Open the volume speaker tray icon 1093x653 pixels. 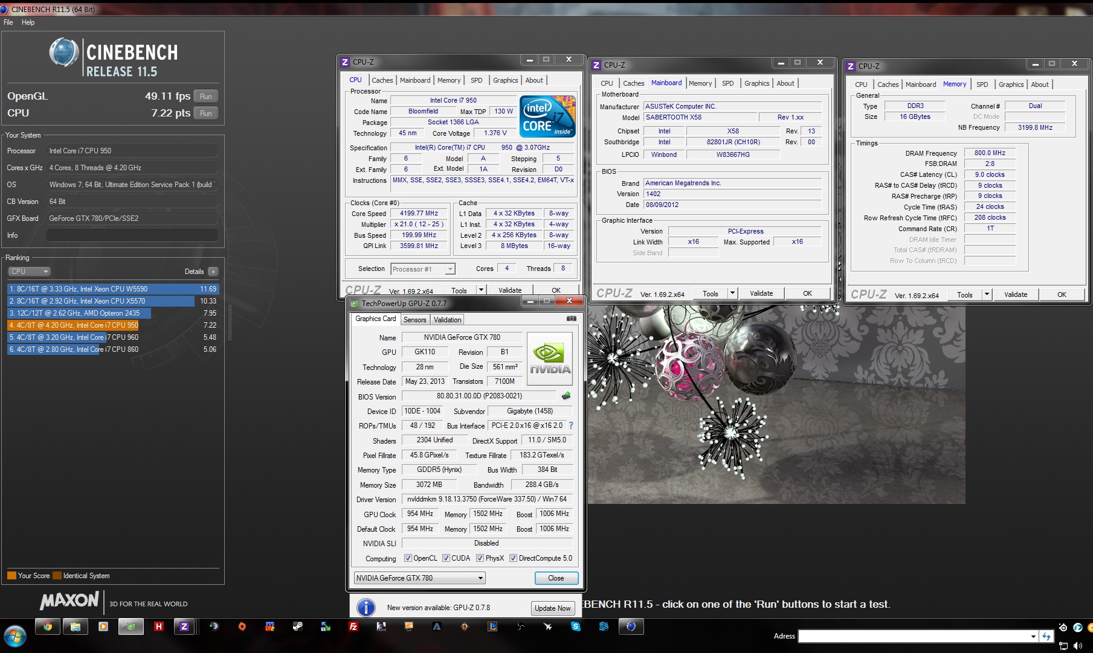[1078, 646]
